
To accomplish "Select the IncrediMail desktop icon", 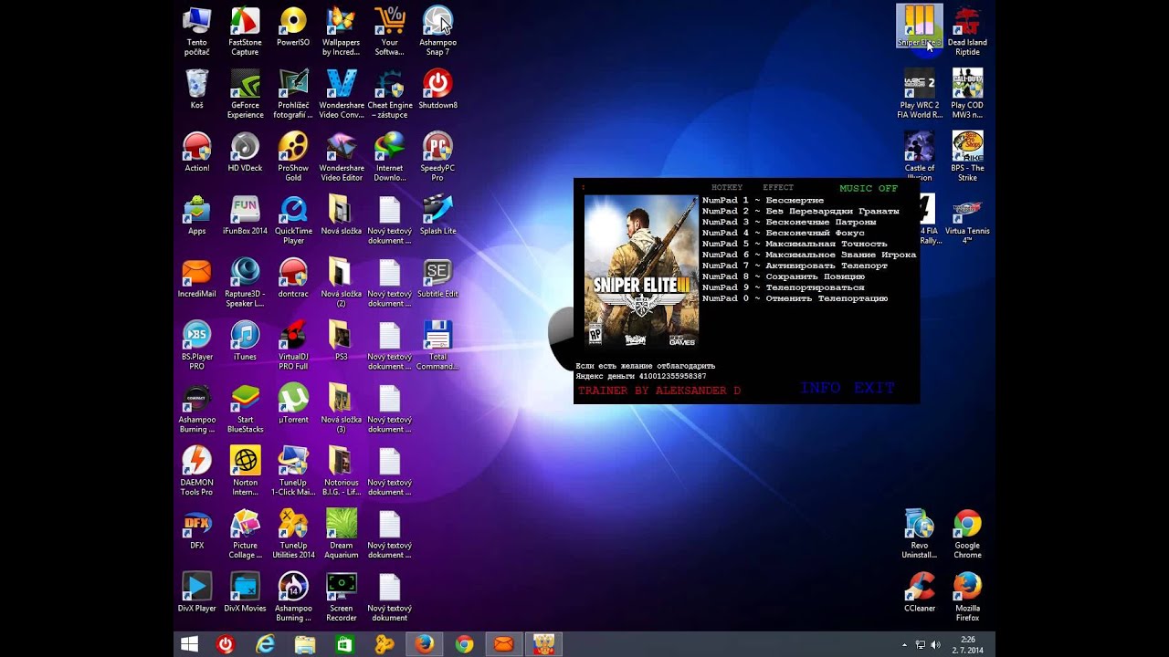I will (196, 277).
